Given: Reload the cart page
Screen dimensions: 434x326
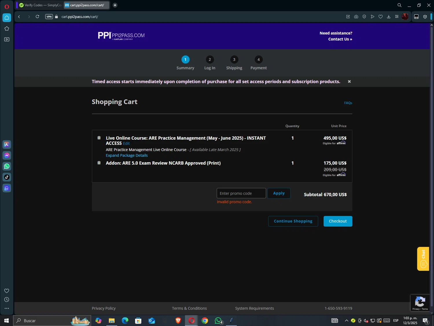Looking at the screenshot, I should click(37, 17).
